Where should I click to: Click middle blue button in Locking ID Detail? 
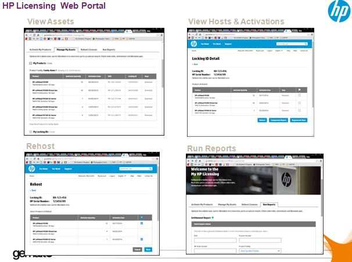279,120
